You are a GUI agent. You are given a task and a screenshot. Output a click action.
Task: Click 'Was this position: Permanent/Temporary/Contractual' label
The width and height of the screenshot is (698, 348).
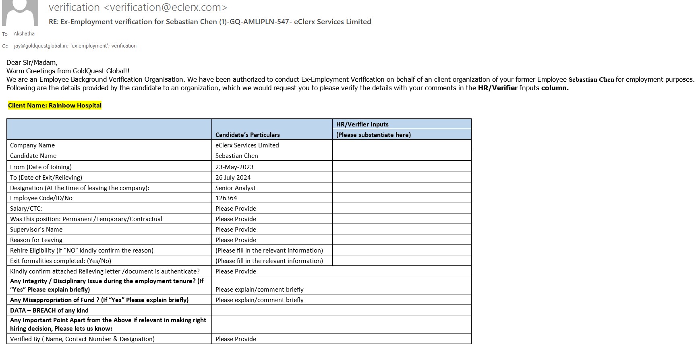[x=86, y=219]
